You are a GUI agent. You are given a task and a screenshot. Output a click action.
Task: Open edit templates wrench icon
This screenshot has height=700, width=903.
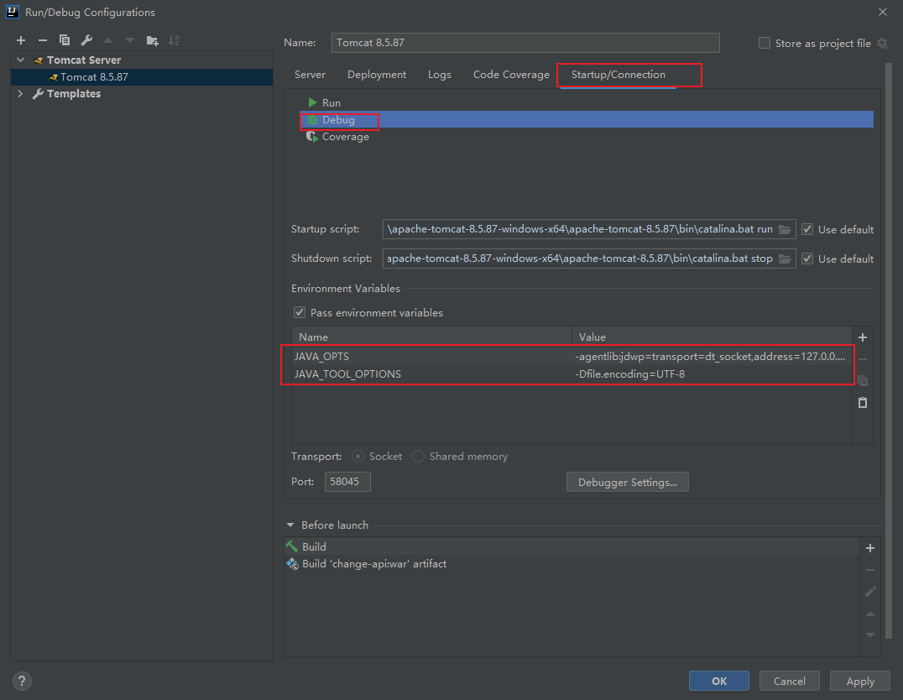(86, 40)
